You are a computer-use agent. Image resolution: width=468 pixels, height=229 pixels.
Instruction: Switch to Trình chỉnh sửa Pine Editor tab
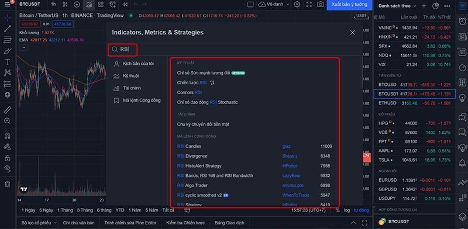coord(130,223)
